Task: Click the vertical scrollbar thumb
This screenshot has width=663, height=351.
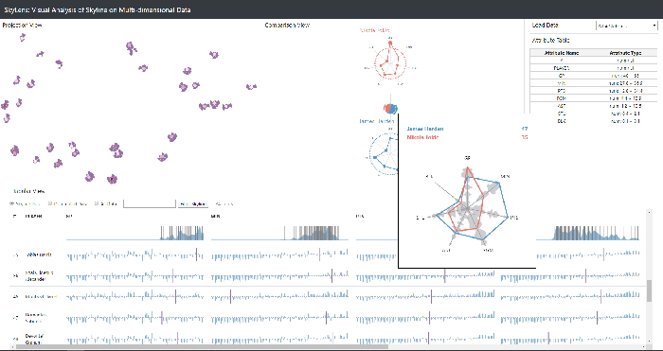Action: (650, 290)
